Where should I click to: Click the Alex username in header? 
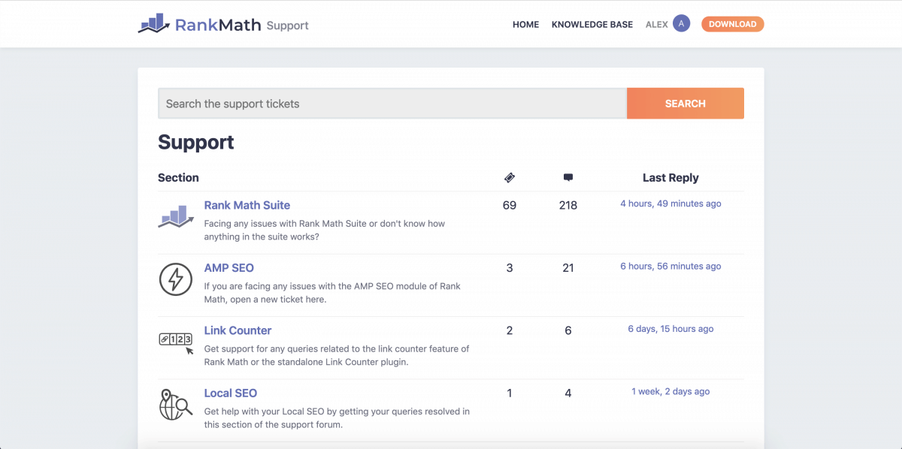coord(656,25)
